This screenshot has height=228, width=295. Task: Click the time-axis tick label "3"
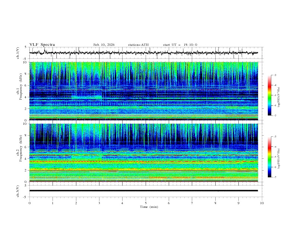99,203
